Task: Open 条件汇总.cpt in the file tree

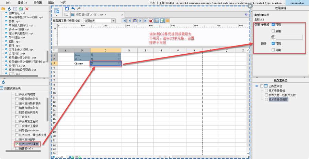Action: 16,66
